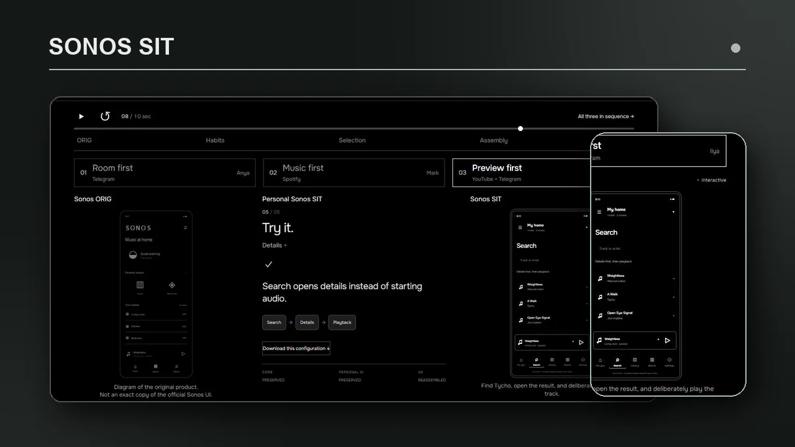Image resolution: width=795 pixels, height=447 pixels.
Task: Click the hamburger menu in the smaller Sonos SIT phone
Action: click(x=520, y=227)
